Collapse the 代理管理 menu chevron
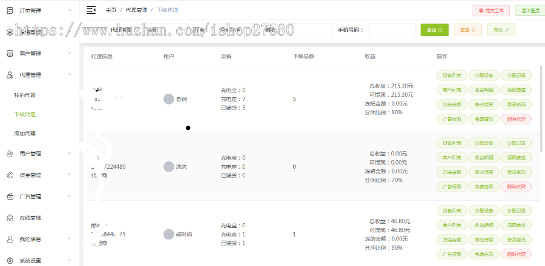545x266 pixels. tap(69, 74)
